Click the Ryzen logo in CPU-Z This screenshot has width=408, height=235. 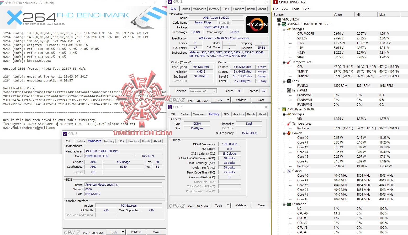click(257, 24)
